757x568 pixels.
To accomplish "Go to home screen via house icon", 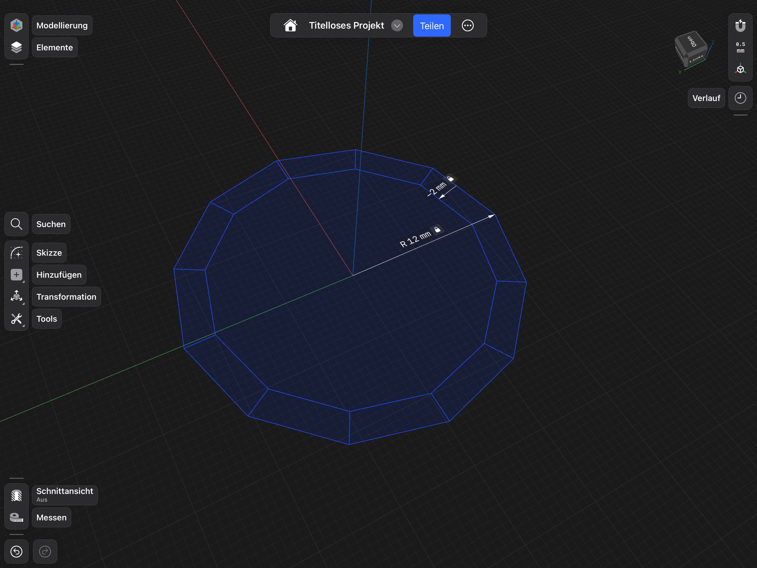I will pos(290,26).
